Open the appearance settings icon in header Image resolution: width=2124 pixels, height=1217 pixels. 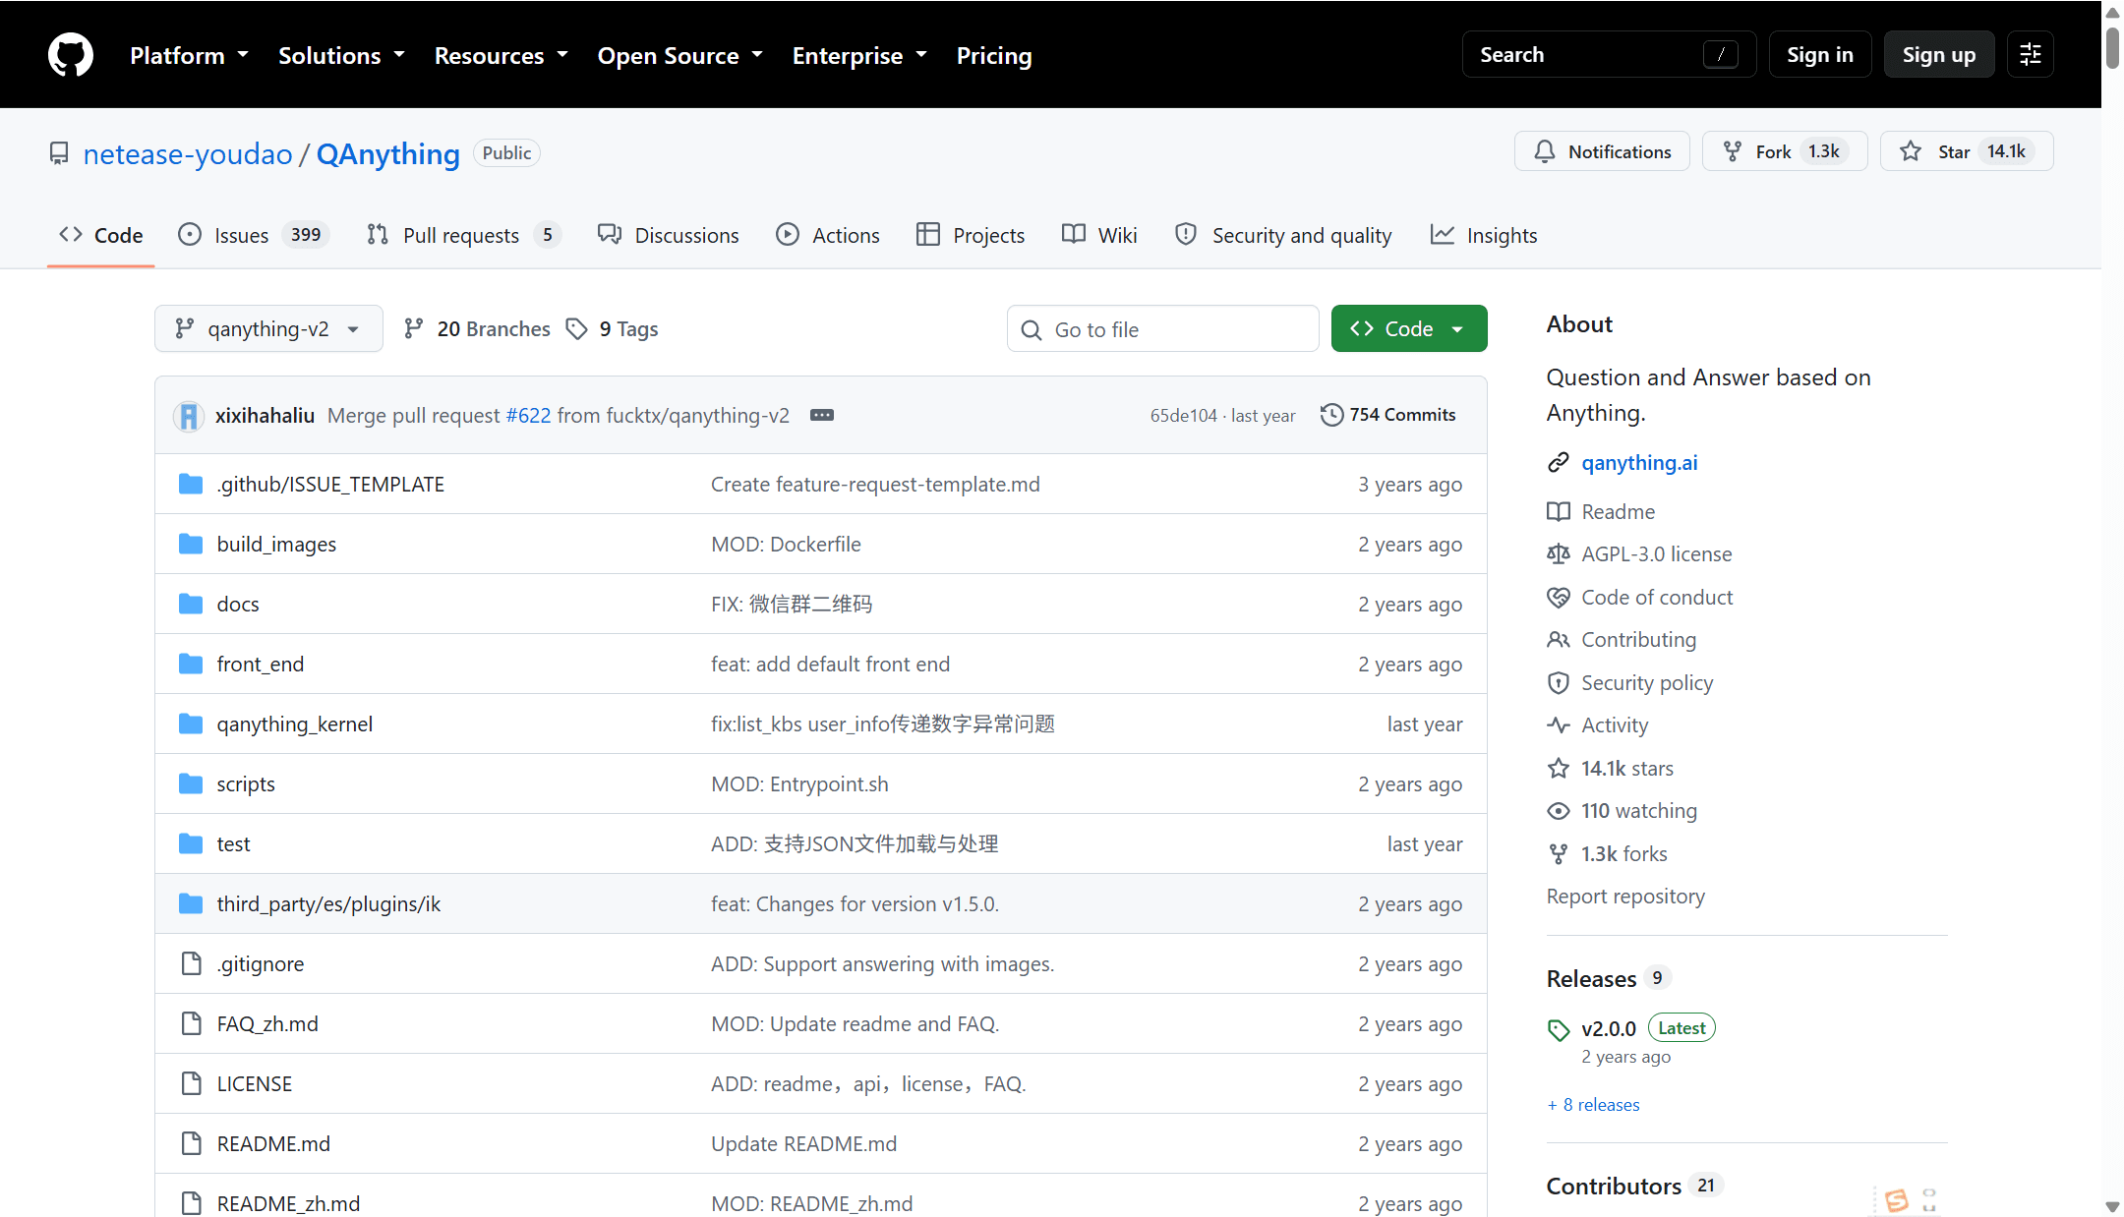click(2031, 55)
